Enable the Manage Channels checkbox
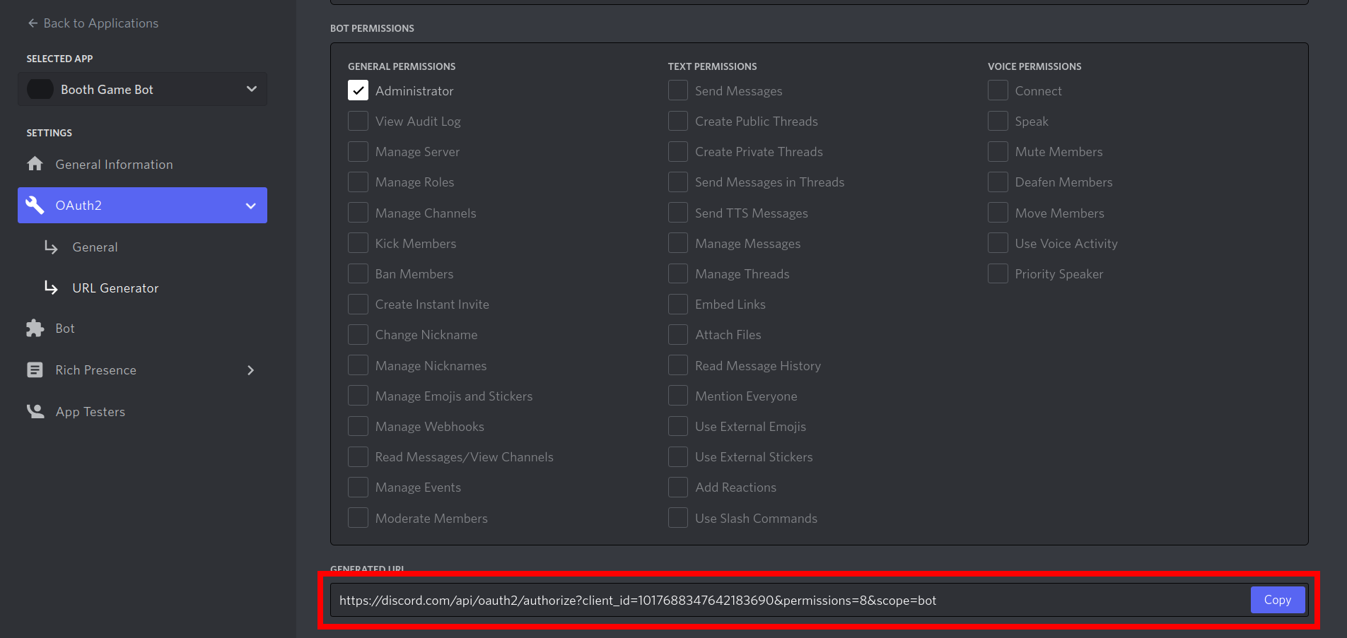This screenshot has width=1347, height=638. (x=358, y=213)
